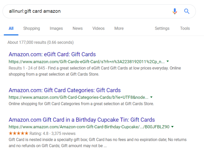
Task: Select the Videos tab
Action: (x=99, y=28)
